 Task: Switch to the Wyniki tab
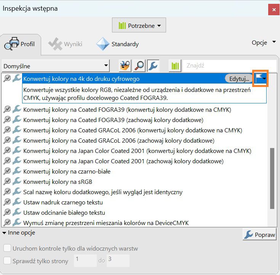click(x=66, y=44)
